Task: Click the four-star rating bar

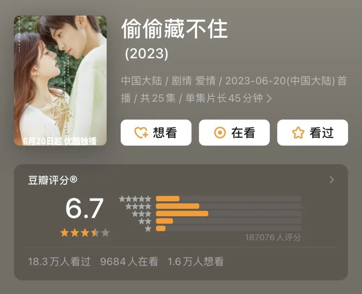Action: (x=229, y=206)
